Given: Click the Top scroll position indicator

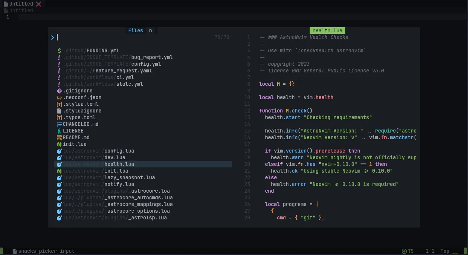Looking at the screenshot, I should click(445, 251).
